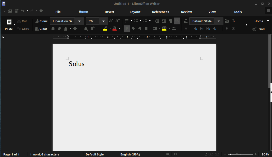The image size is (272, 157).
Task: Open the Paste options dropdown arrow
Action: [15, 25]
